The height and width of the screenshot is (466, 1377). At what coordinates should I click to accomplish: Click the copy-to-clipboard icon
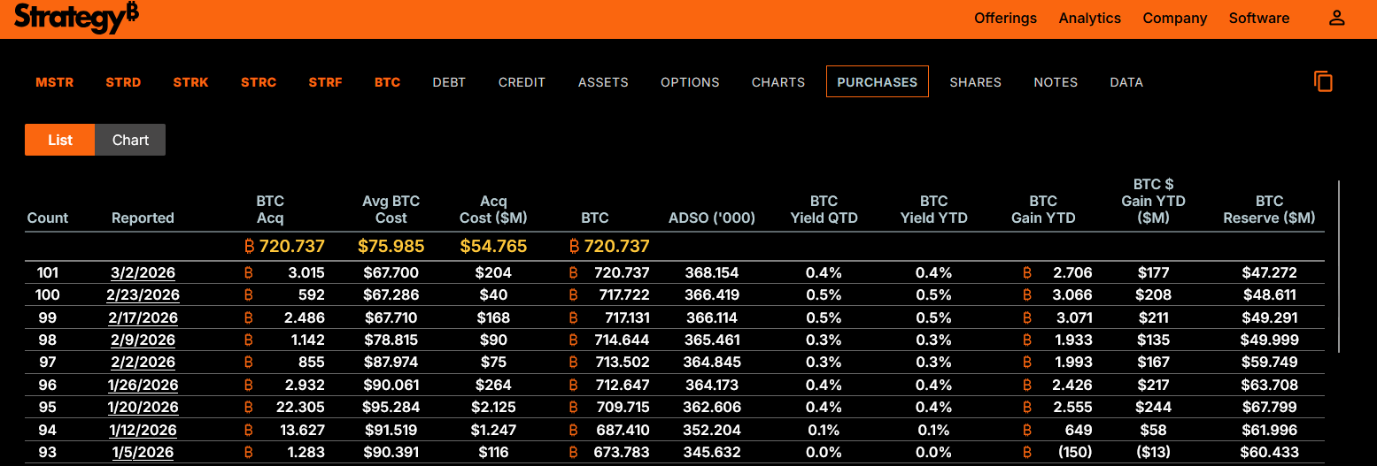[x=1323, y=81]
